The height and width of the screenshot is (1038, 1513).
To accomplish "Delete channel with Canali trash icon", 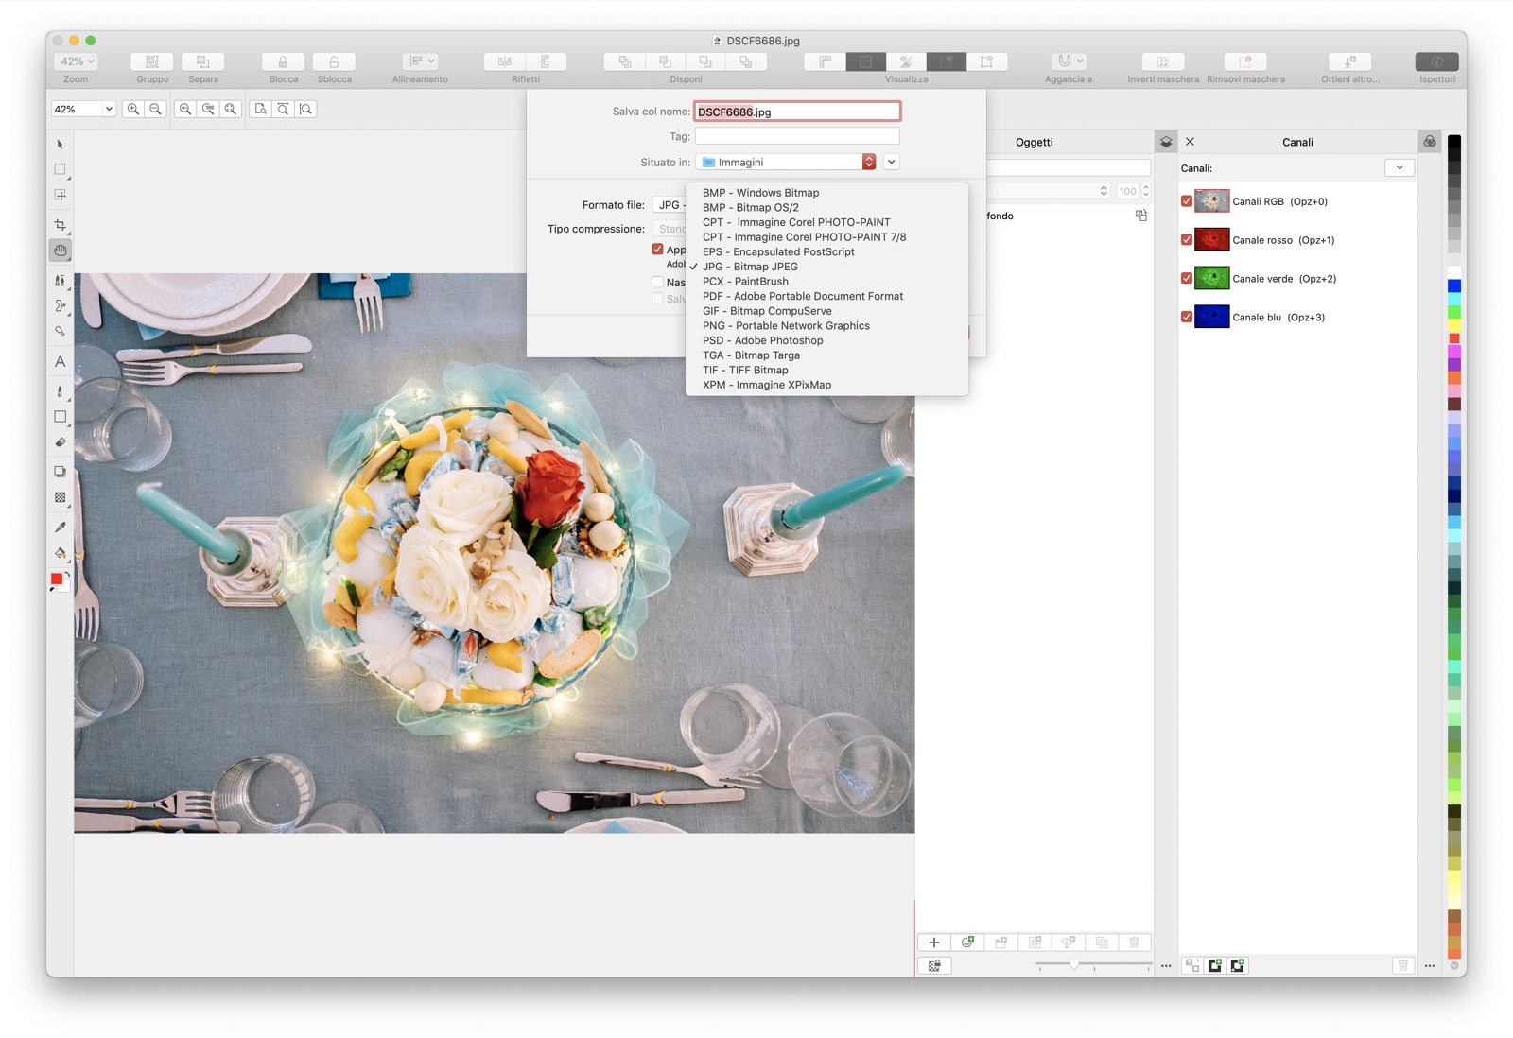I will click(1403, 965).
